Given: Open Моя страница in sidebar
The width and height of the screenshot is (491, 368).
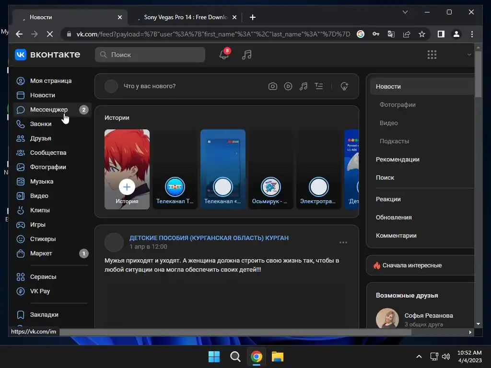Looking at the screenshot, I should 52,80.
